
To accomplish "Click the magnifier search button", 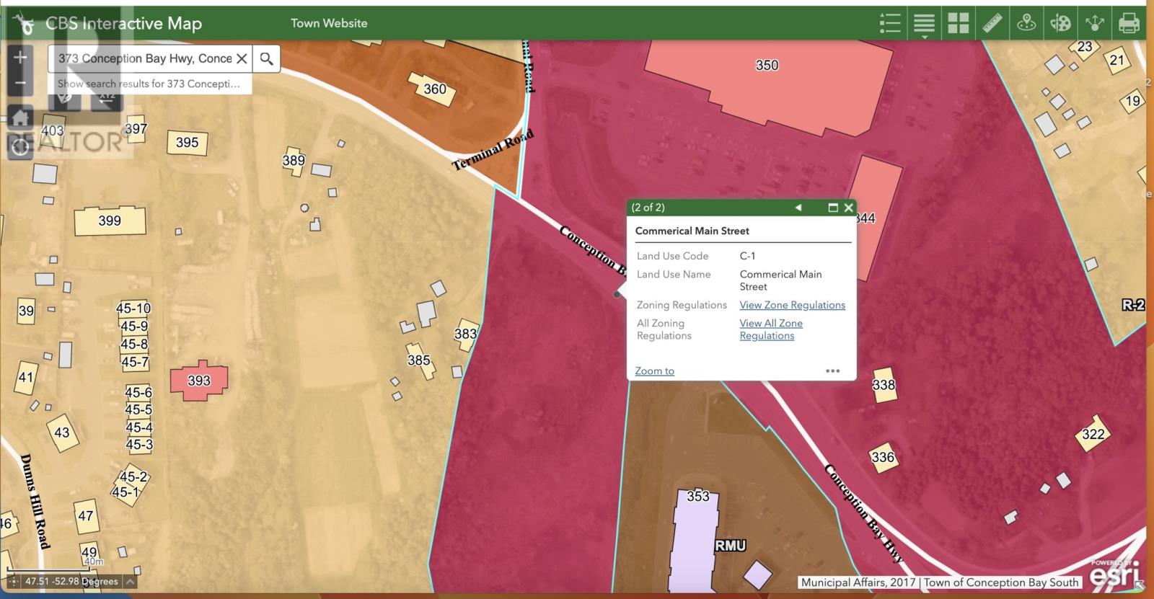I will pyautogui.click(x=266, y=58).
